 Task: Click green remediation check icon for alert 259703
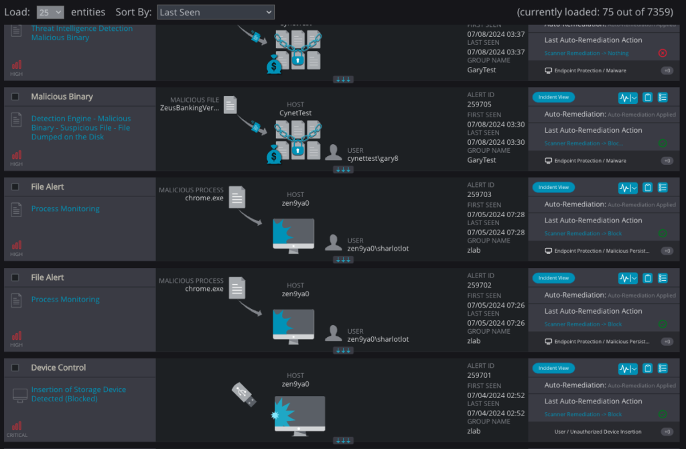click(663, 233)
